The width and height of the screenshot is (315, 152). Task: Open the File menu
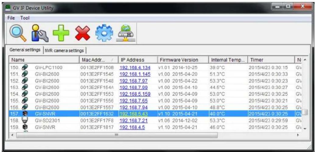11,18
